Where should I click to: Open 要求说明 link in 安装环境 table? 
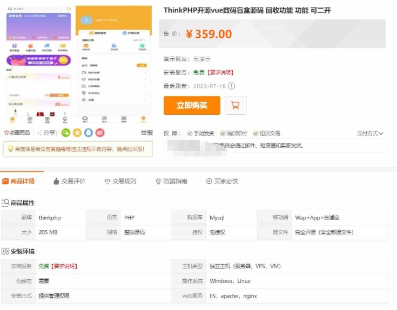point(64,266)
